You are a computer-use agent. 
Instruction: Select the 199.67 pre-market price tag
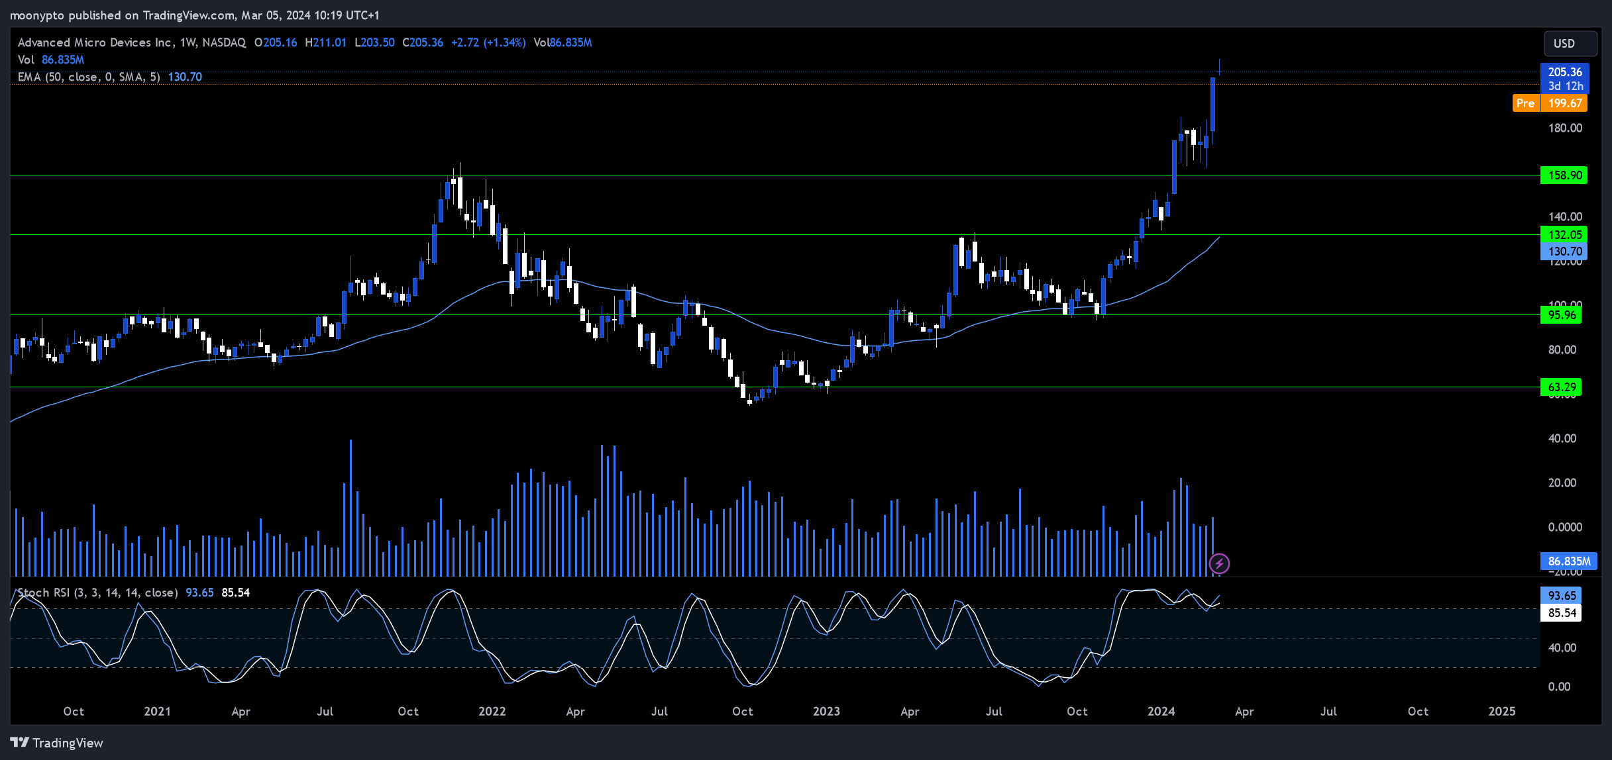1564,103
